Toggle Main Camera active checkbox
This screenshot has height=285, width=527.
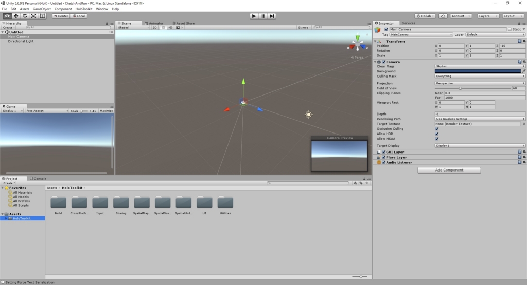pyautogui.click(x=386, y=29)
